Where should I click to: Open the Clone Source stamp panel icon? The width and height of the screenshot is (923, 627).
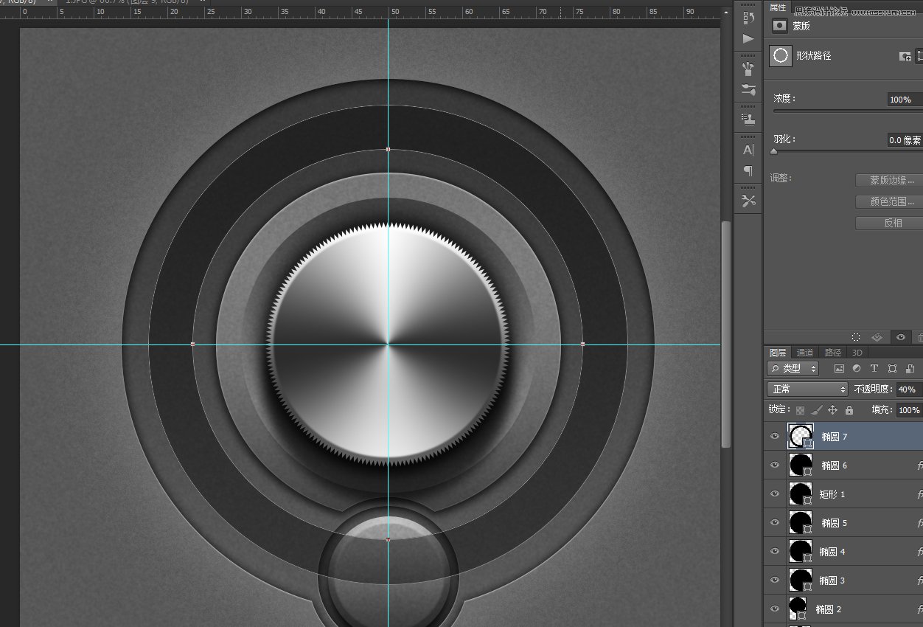(x=748, y=119)
